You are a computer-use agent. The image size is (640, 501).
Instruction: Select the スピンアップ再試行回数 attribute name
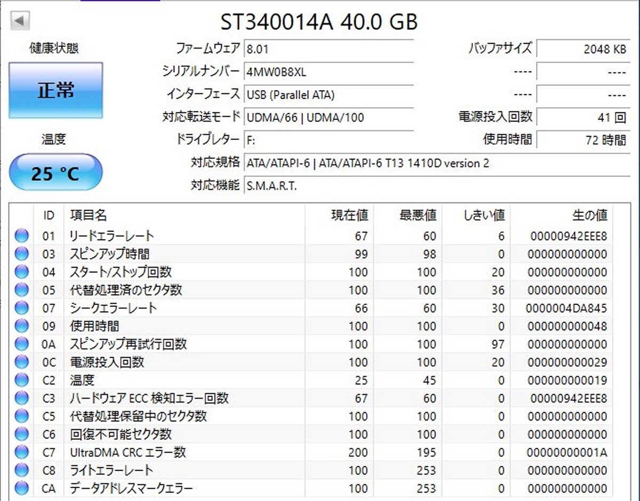(x=129, y=344)
